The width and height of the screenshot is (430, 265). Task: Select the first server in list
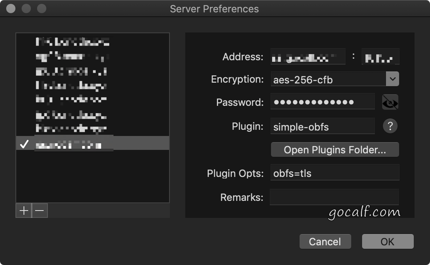pos(93,42)
